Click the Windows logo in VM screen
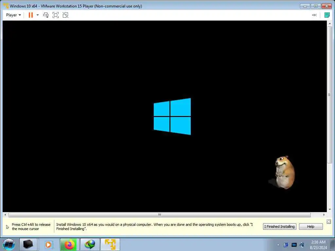 coord(172,116)
